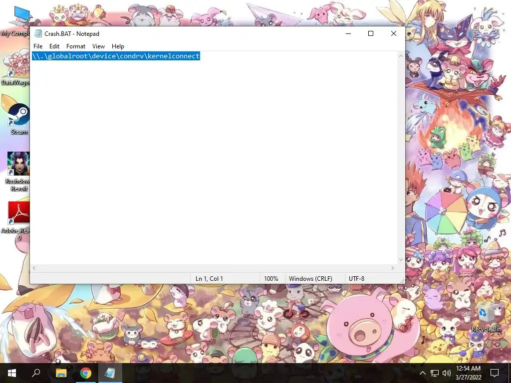Click the taskbar clock showing 12:54 AM

tap(468, 373)
